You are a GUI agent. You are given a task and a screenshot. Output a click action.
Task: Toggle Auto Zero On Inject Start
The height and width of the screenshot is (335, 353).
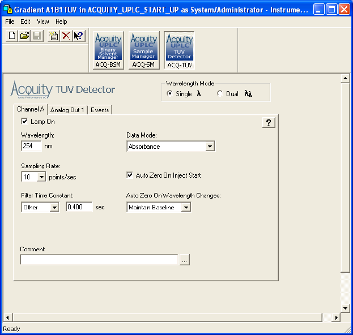(x=130, y=175)
